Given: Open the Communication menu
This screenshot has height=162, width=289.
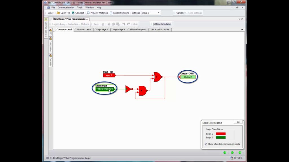Looking at the screenshot, I should click(x=66, y=8).
